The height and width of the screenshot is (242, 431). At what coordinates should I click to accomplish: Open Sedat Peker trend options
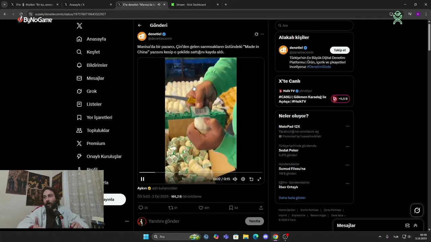347,147
